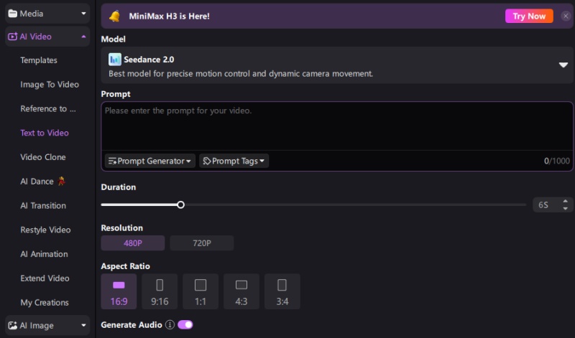The width and height of the screenshot is (575, 338).
Task: Open Video Clone in sidebar
Action: coord(43,157)
